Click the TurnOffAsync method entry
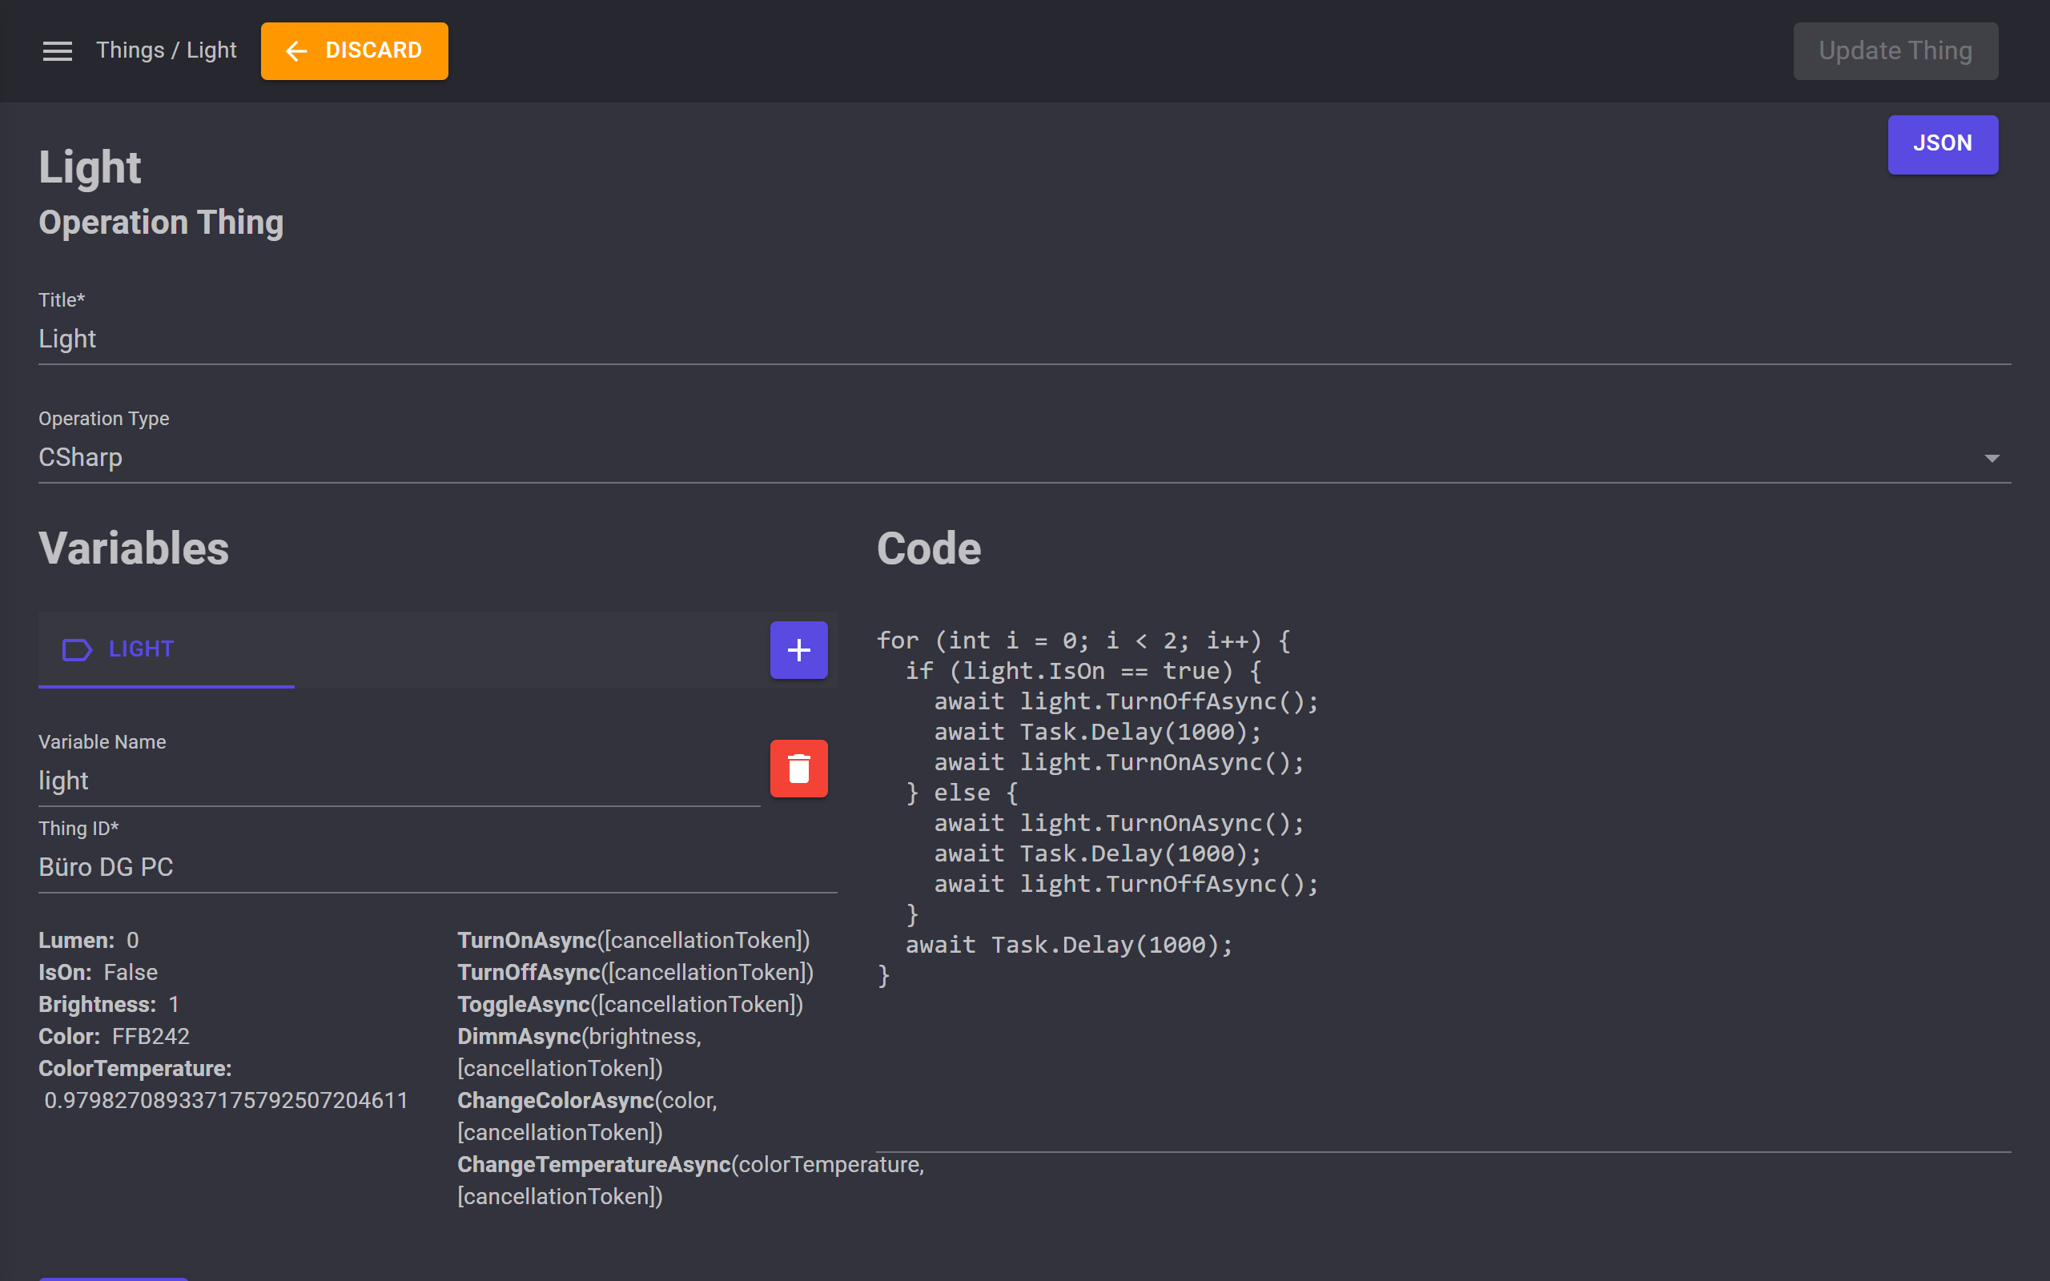The image size is (2050, 1281). (635, 973)
